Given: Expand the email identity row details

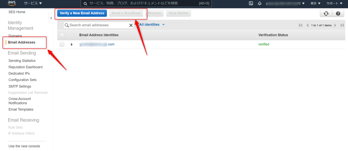Looking at the screenshot, I should (72, 45).
